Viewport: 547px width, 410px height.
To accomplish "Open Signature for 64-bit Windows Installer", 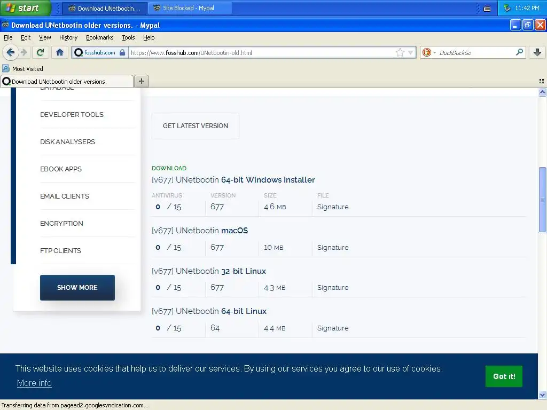I will click(x=333, y=207).
